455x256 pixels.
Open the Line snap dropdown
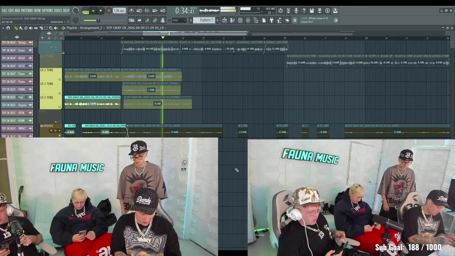click(178, 20)
